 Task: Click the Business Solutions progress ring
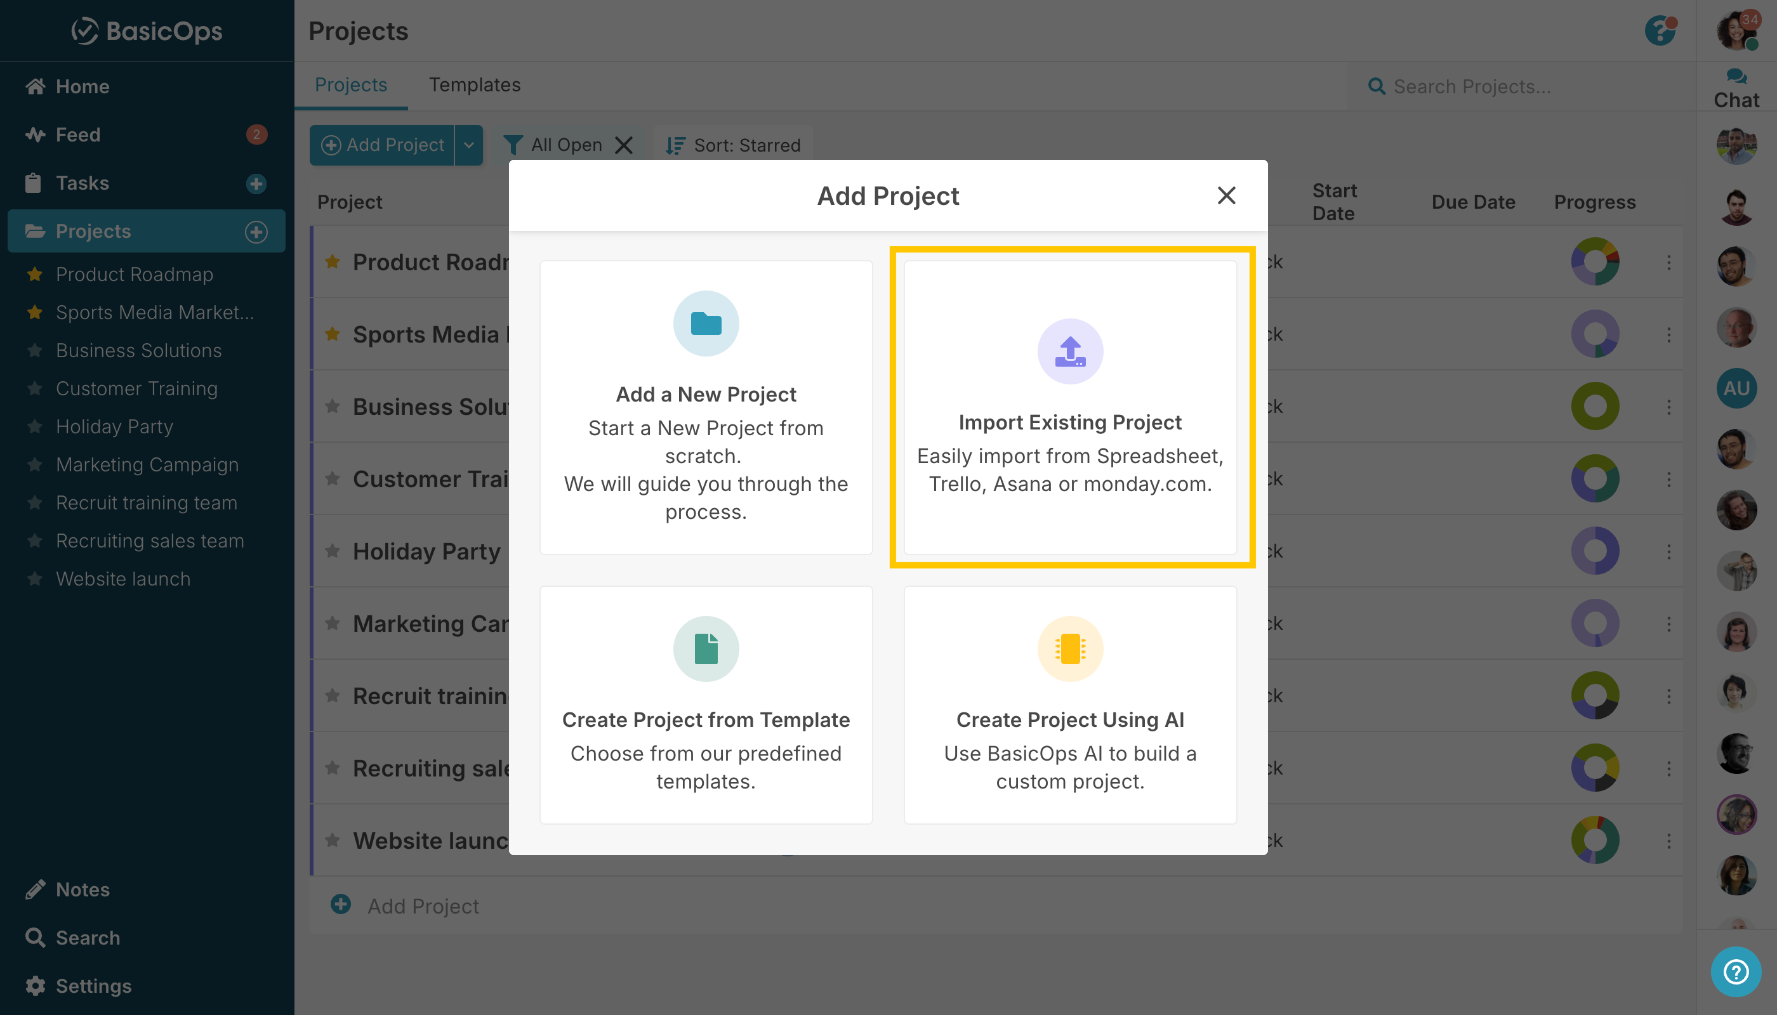(x=1594, y=407)
